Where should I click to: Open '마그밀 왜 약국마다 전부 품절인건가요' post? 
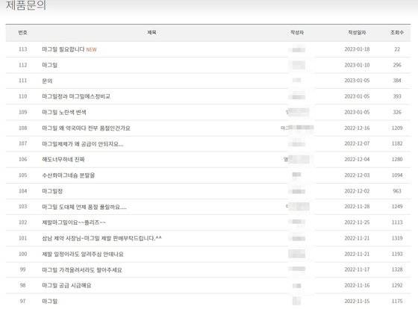(x=86, y=128)
